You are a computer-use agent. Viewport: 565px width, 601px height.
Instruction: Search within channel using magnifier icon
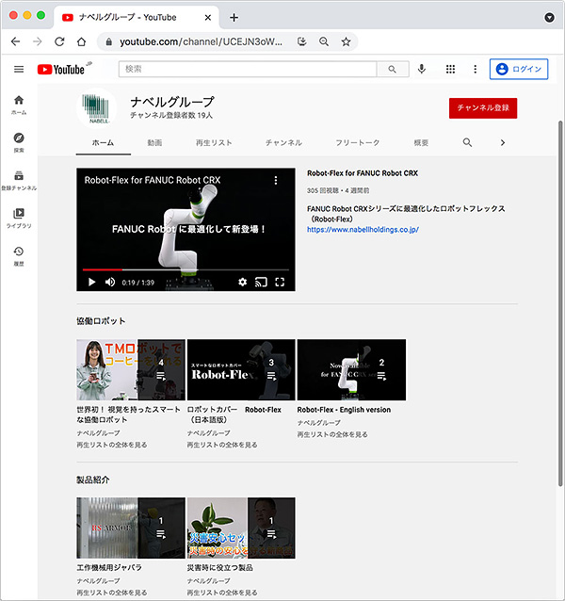tap(467, 142)
